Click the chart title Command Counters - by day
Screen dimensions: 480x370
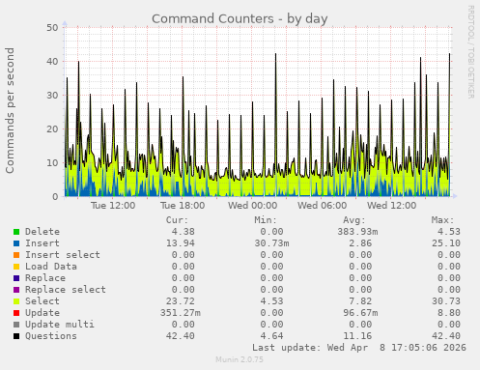tap(240, 18)
